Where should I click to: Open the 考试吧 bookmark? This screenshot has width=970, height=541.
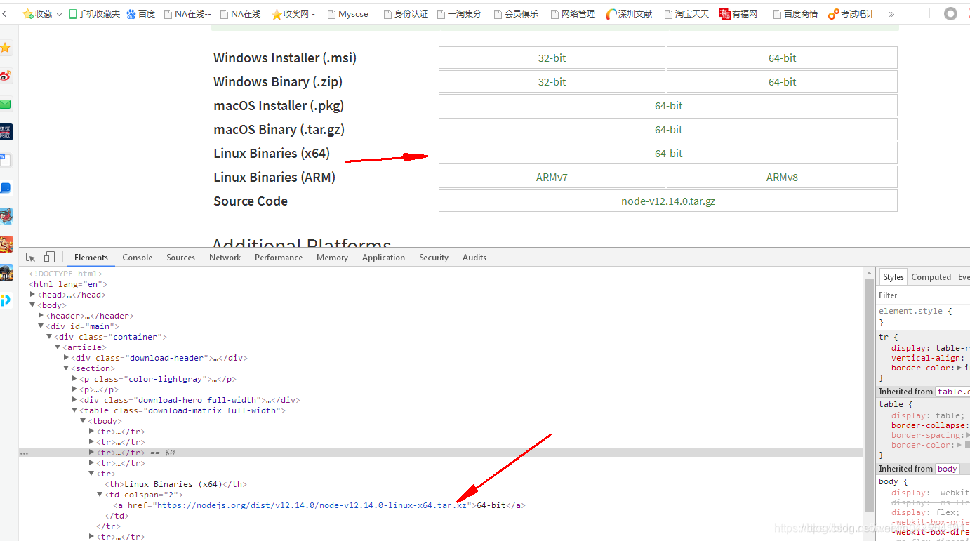851,14
